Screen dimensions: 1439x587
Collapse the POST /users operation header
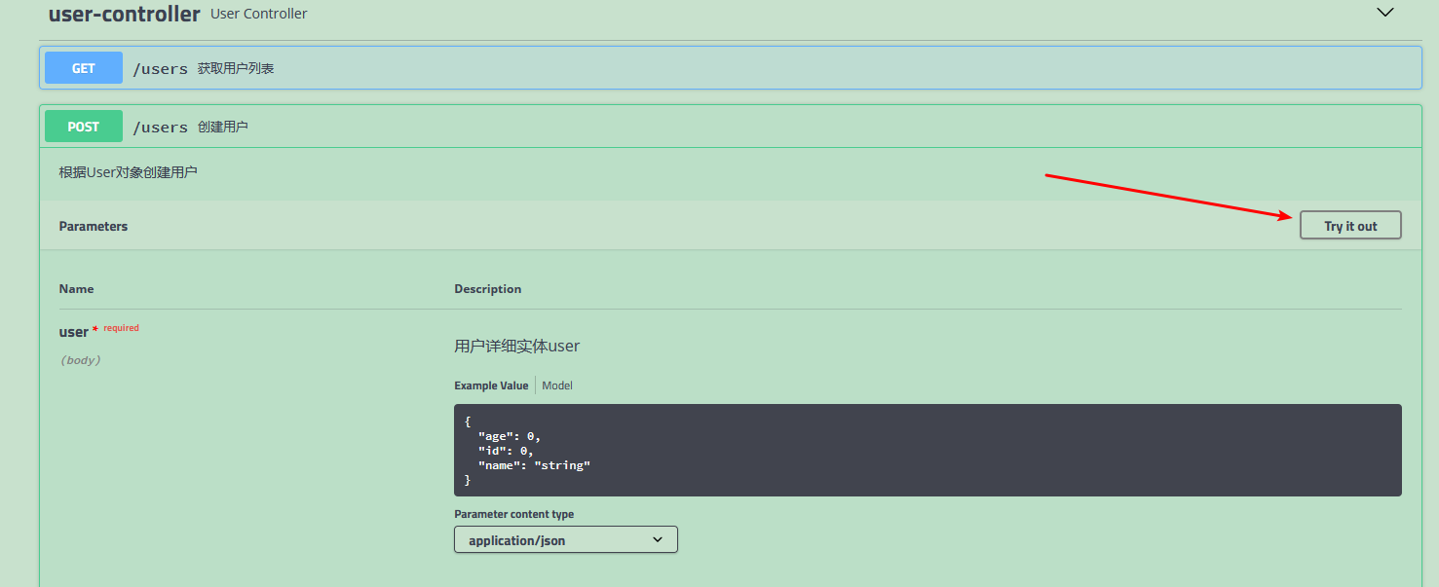(x=731, y=127)
